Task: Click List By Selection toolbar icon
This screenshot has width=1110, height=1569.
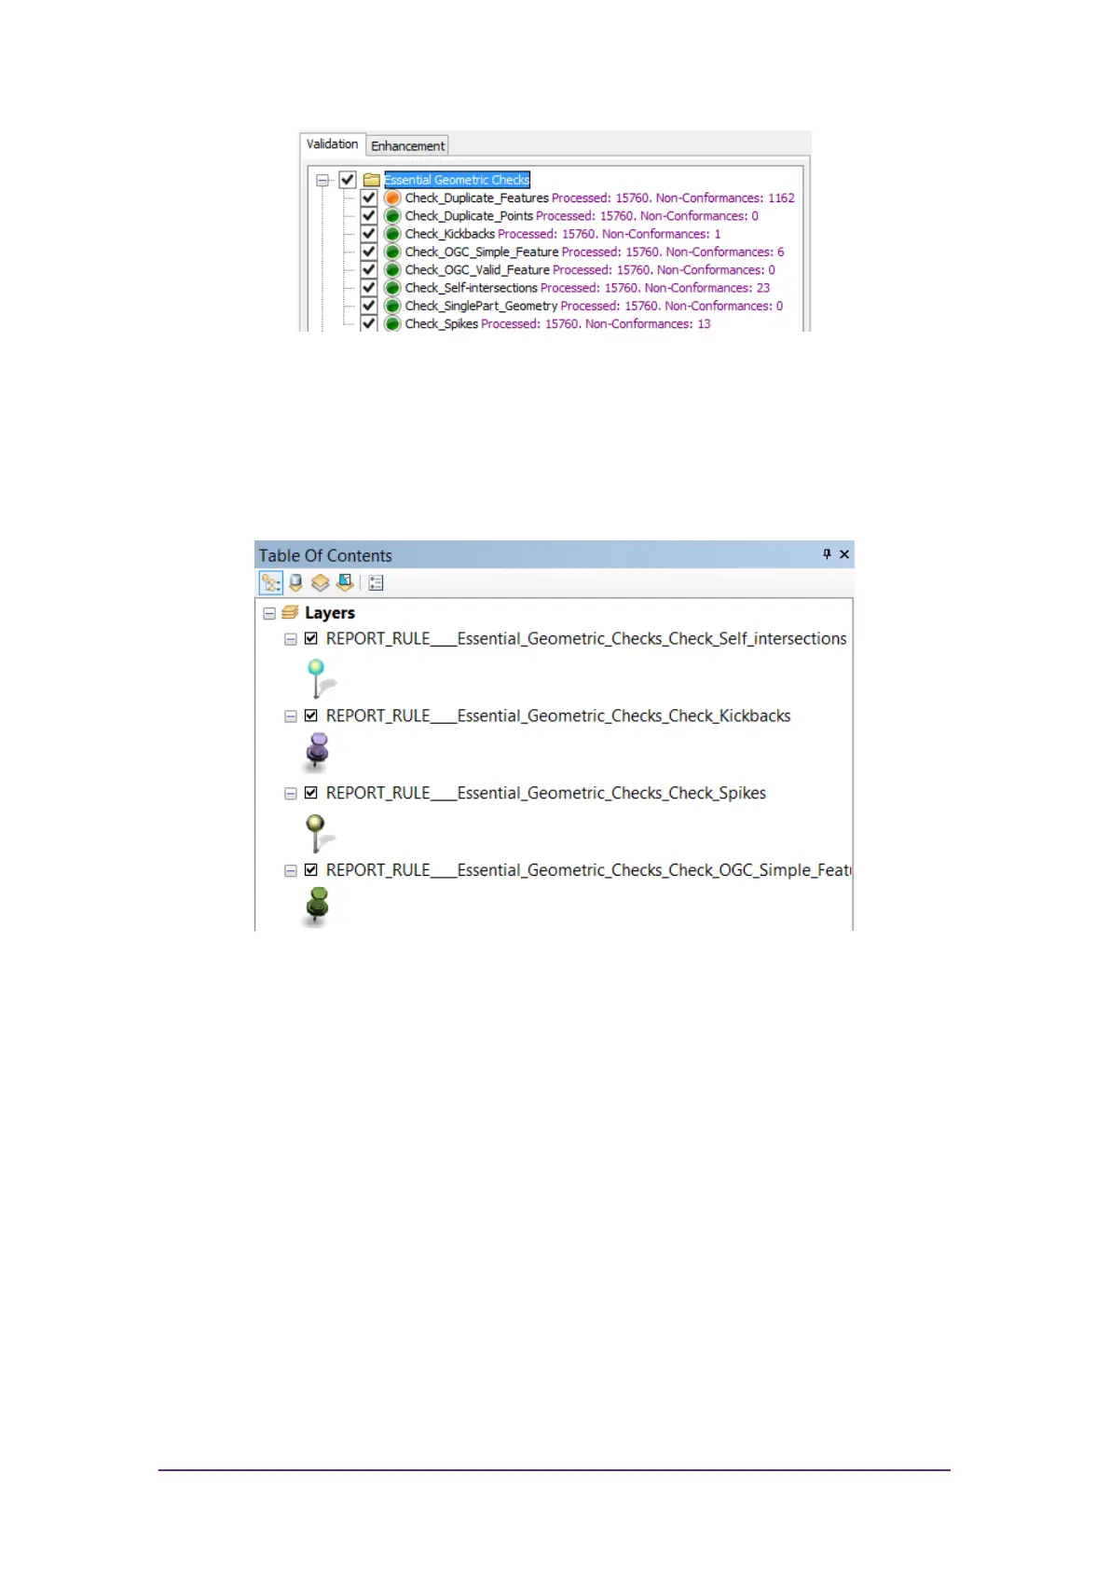Action: pyautogui.click(x=346, y=582)
